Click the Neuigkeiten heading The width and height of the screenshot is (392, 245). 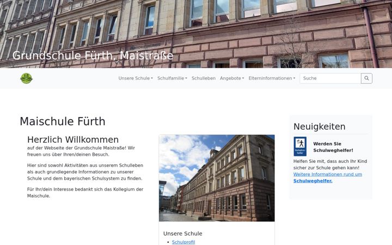click(319, 126)
